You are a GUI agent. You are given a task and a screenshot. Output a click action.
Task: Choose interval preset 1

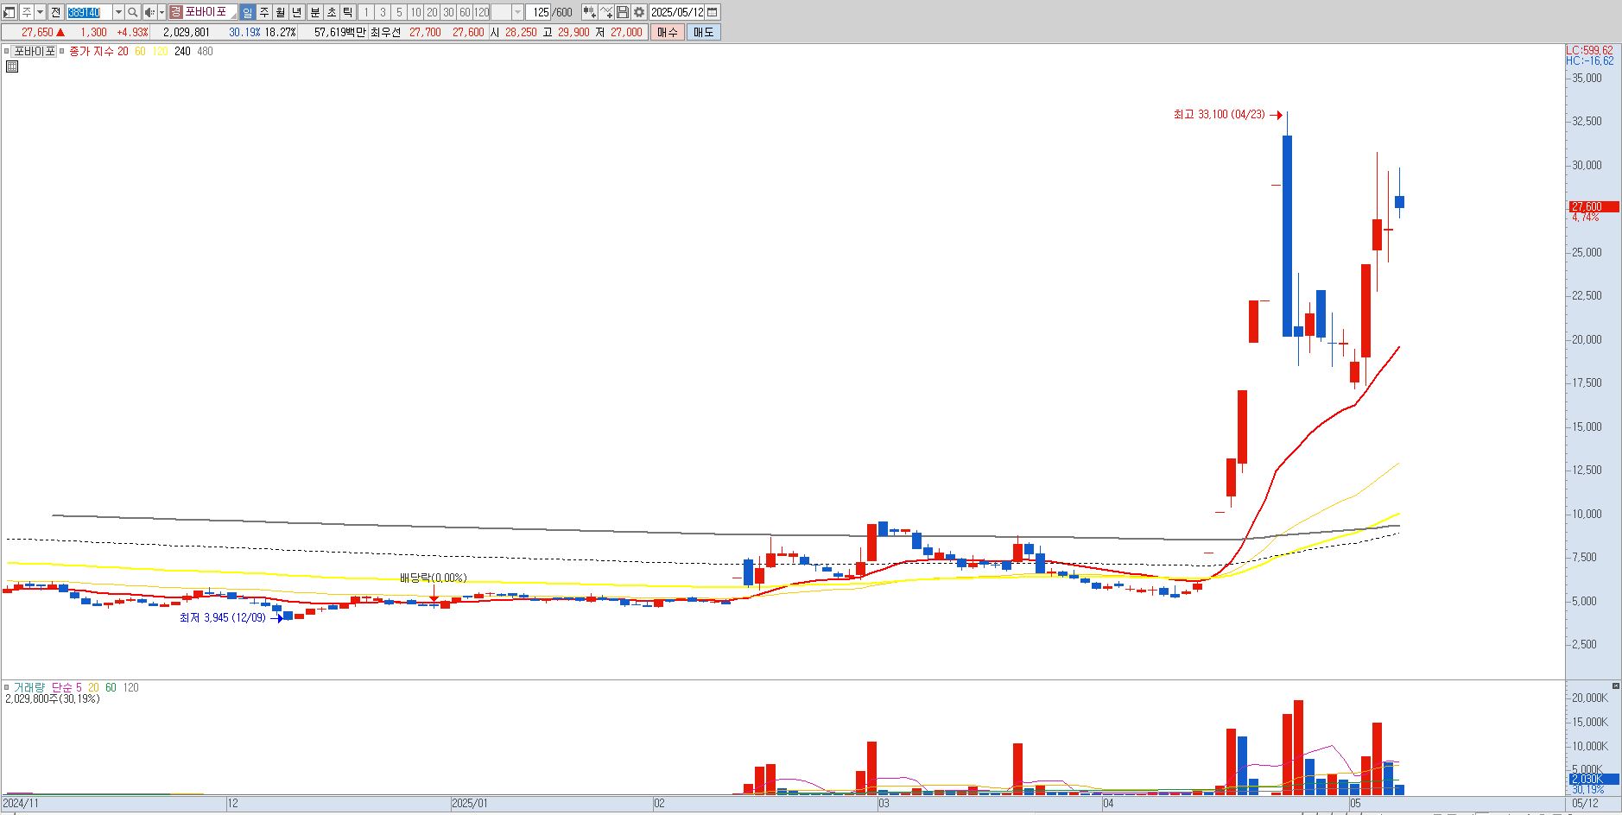365,12
